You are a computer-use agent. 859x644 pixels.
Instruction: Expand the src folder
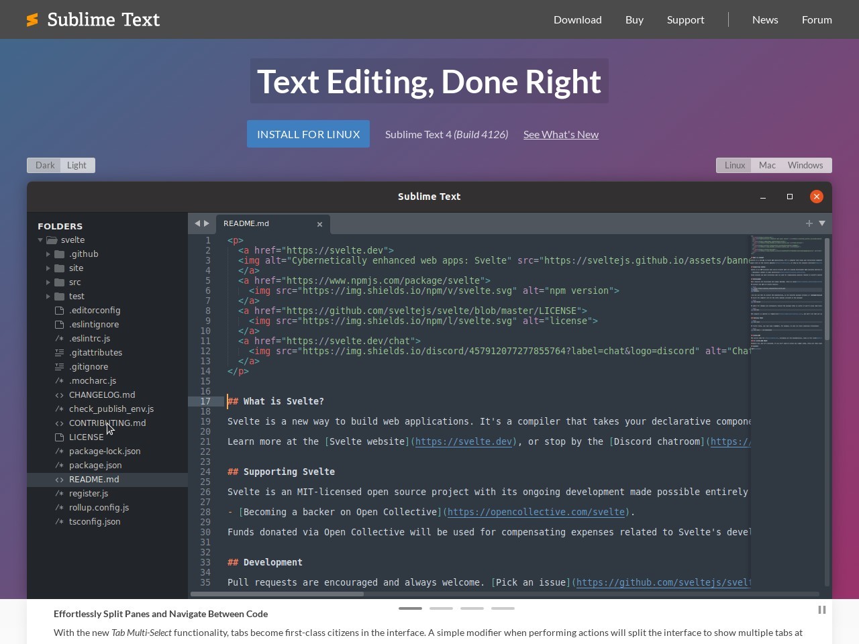point(49,282)
